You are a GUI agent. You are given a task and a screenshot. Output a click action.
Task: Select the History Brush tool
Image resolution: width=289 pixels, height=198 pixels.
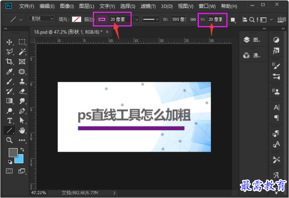(9, 91)
